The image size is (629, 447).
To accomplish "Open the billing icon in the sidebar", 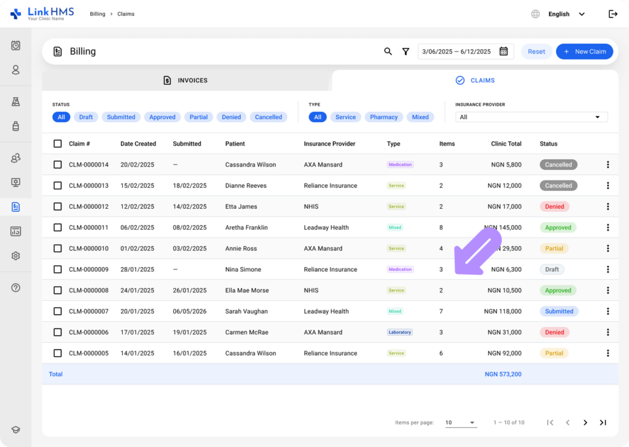I will (x=15, y=207).
